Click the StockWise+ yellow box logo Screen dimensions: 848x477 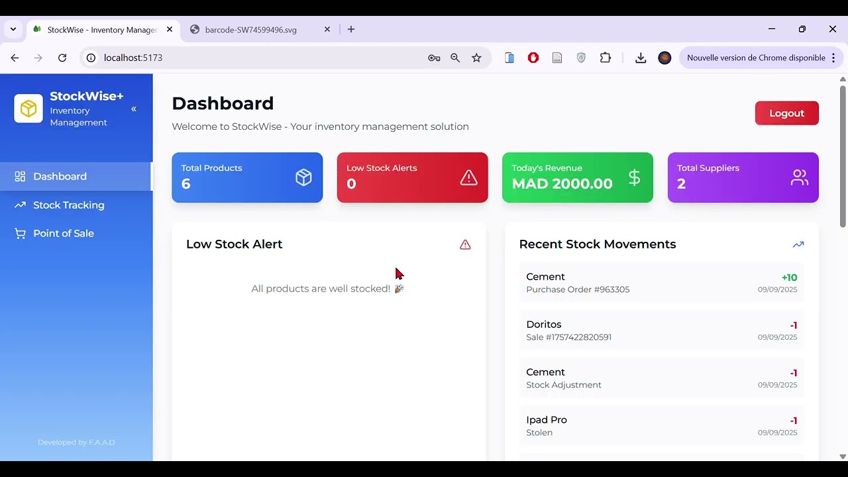pyautogui.click(x=28, y=109)
